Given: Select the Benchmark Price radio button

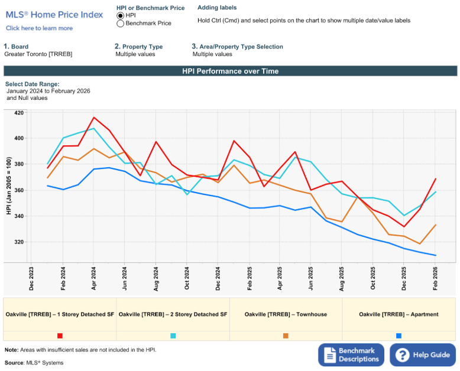Looking at the screenshot, I should [121, 24].
